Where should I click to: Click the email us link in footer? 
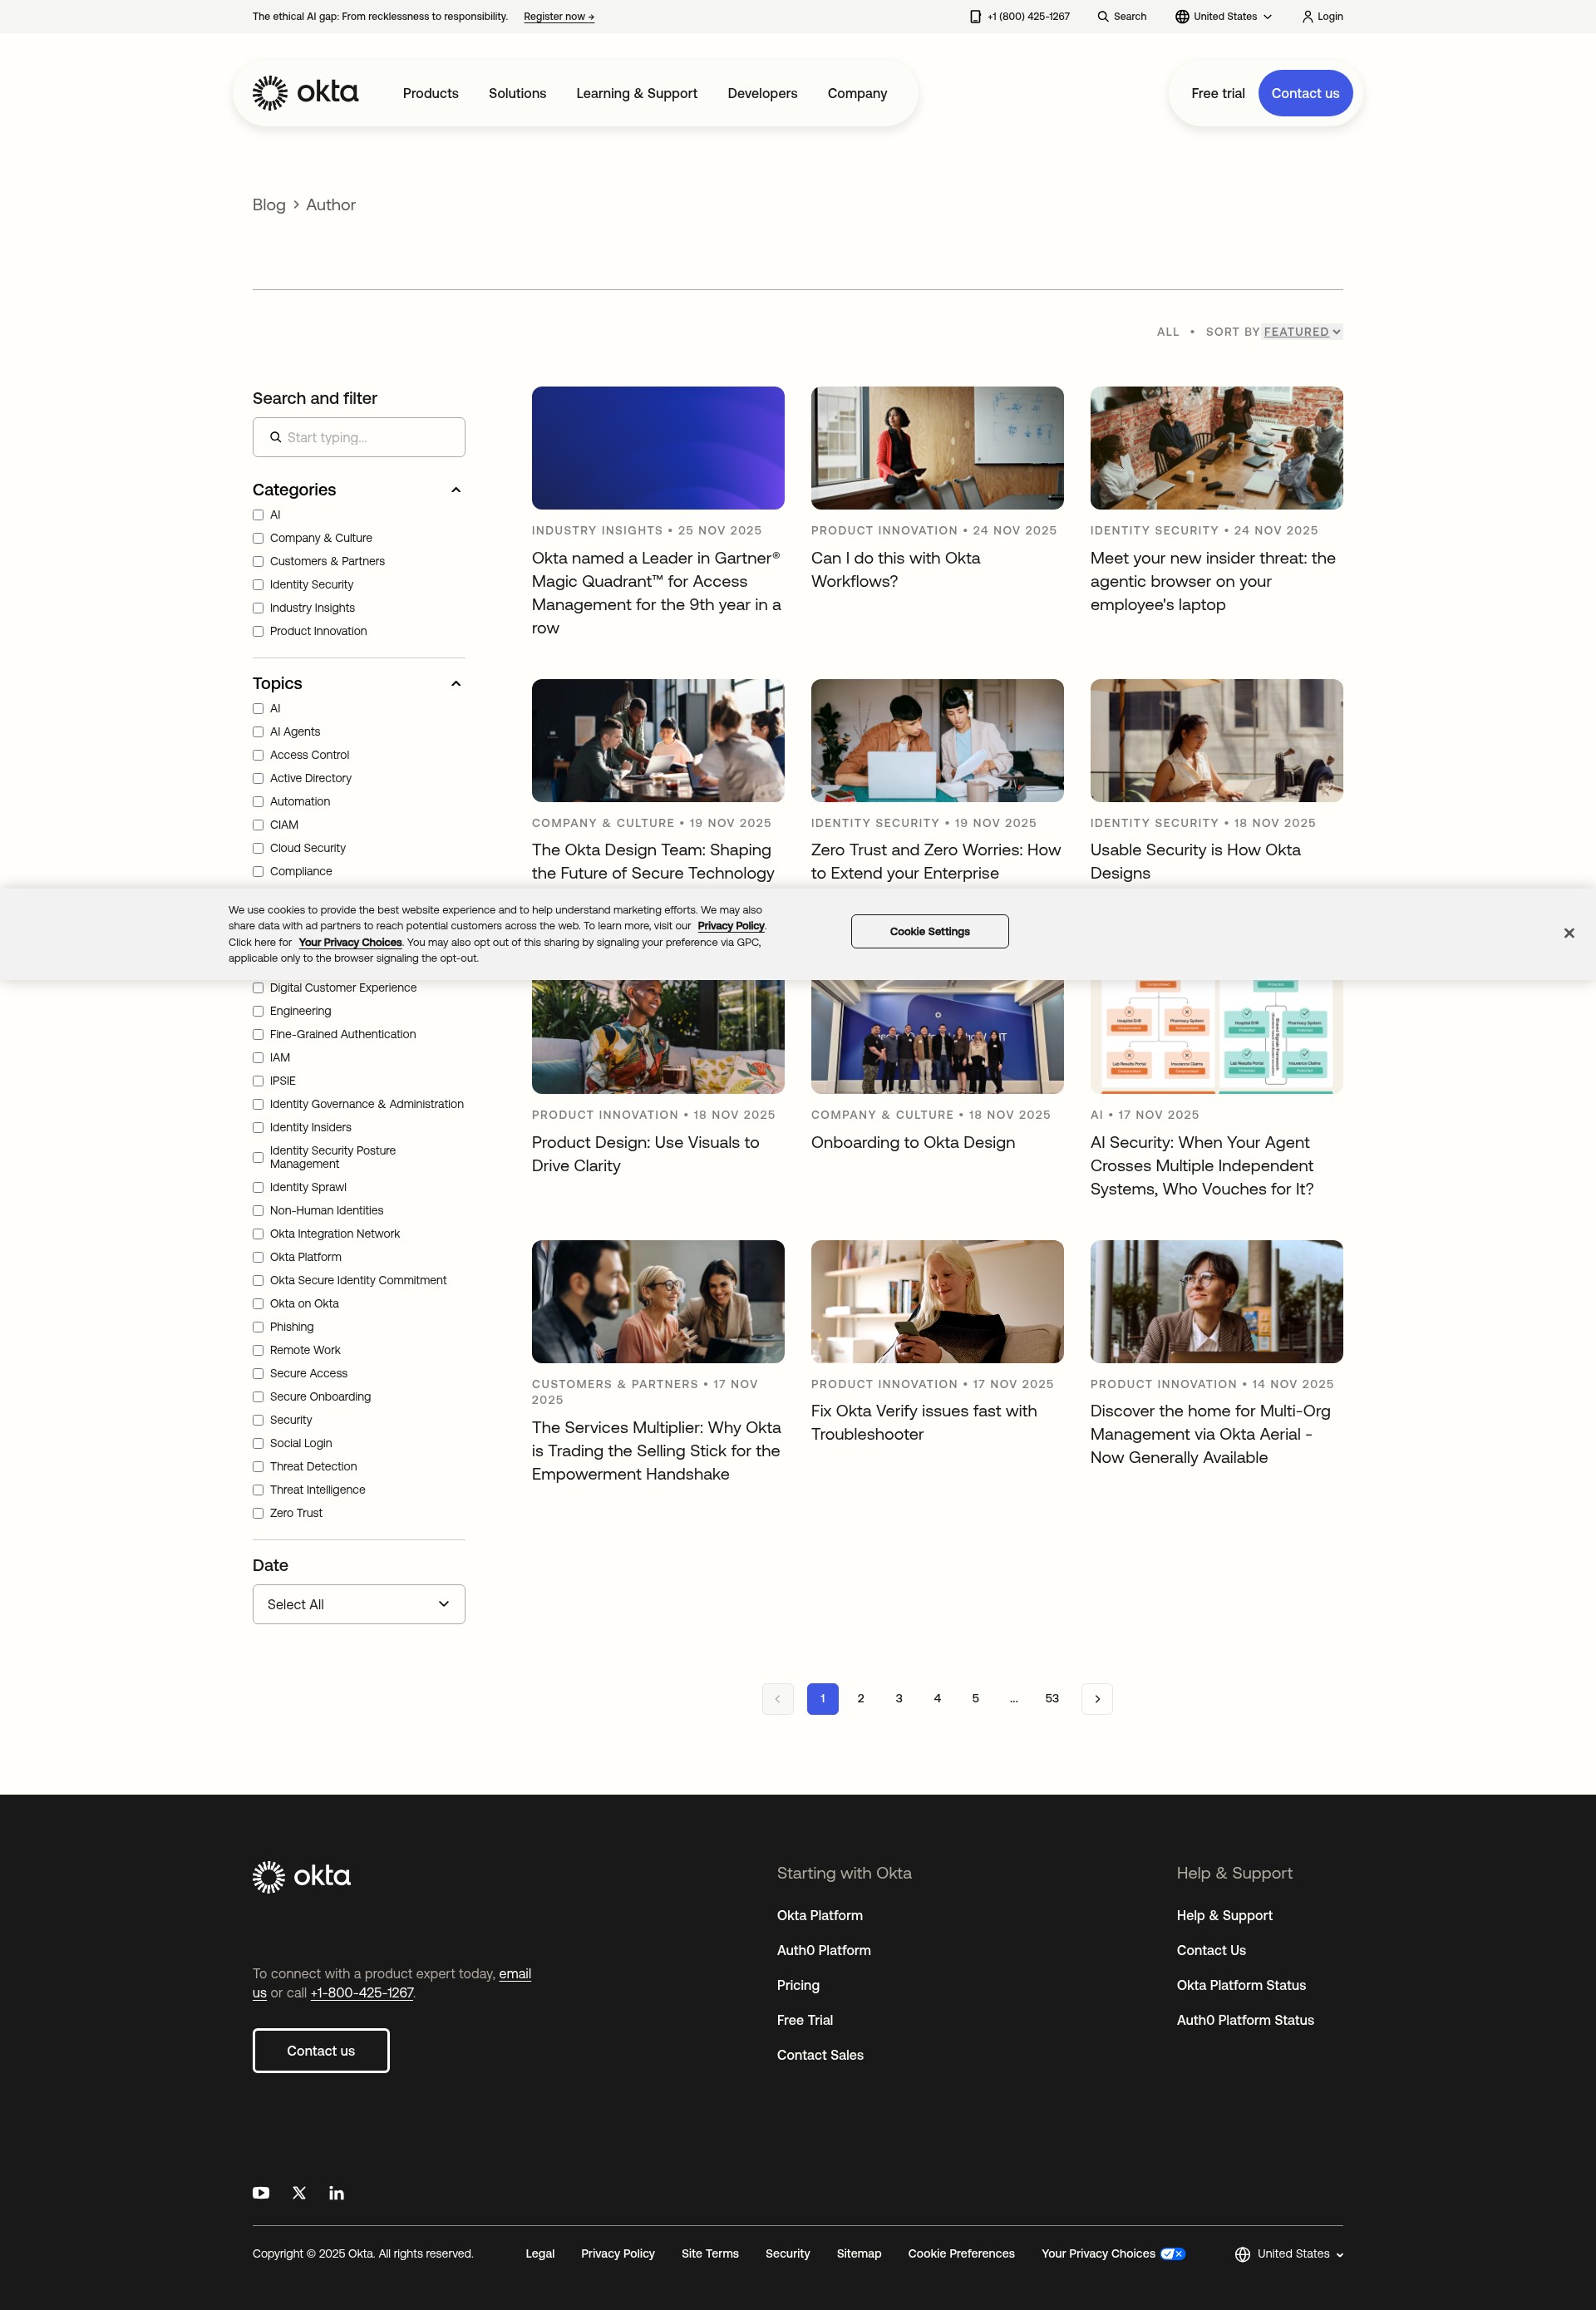coord(514,1974)
